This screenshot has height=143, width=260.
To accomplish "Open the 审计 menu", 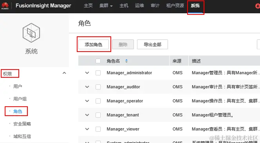I will point(155,5).
